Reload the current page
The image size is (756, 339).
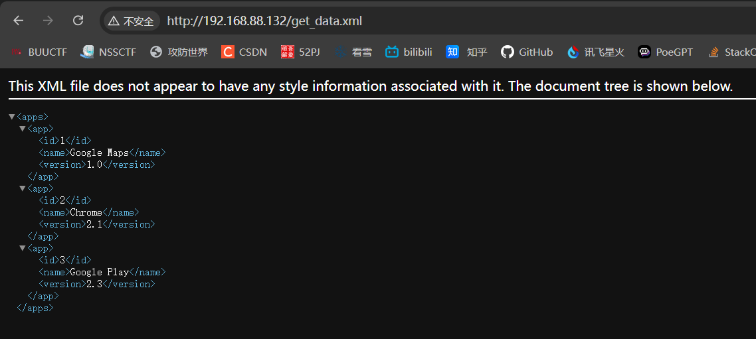tap(78, 21)
